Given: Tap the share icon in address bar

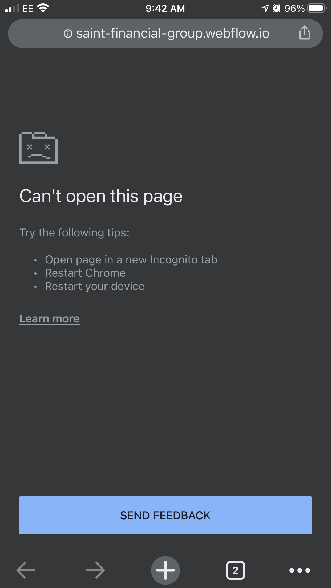Looking at the screenshot, I should [x=304, y=33].
